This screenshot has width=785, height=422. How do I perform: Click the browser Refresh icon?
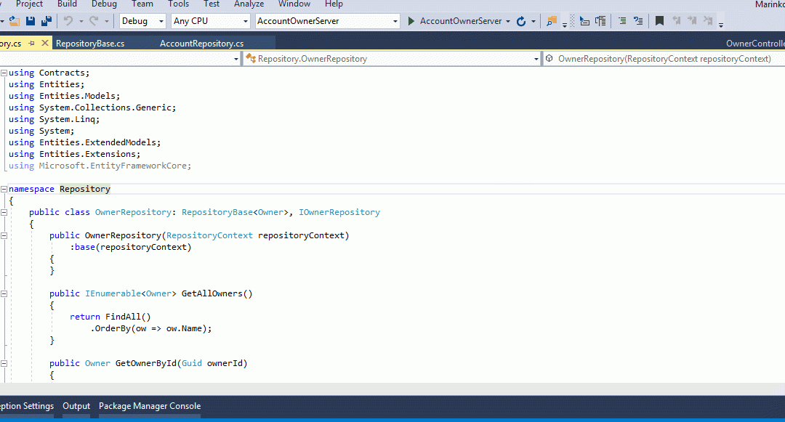[521, 21]
